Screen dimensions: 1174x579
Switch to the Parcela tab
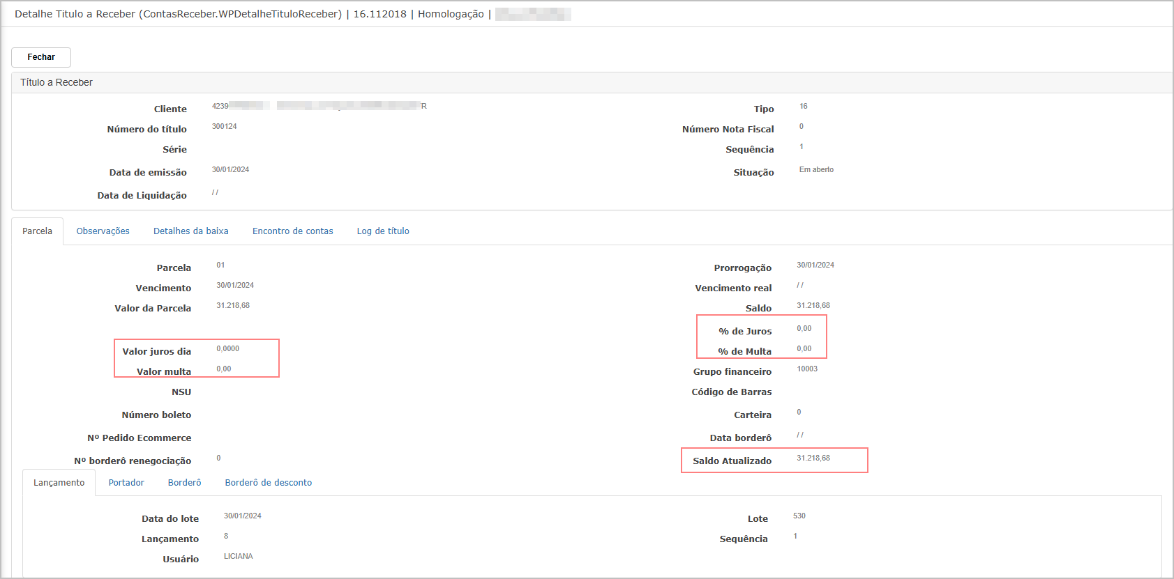[37, 231]
